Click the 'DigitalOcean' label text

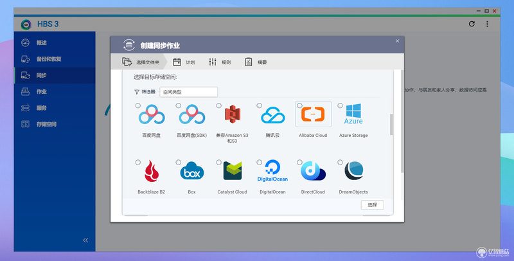272,192
